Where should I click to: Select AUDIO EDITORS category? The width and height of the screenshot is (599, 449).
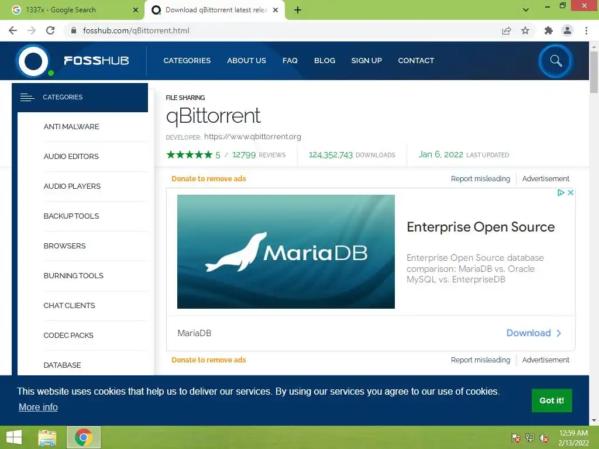71,157
